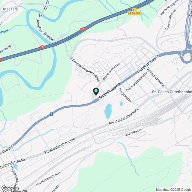
Task: Click the St. Gallen Güterbahnhof station label
Action: tap(172, 92)
